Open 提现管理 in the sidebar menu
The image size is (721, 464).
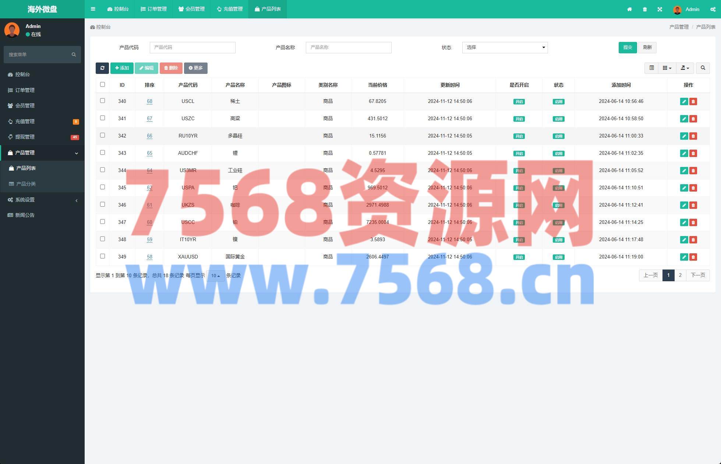pyautogui.click(x=25, y=137)
